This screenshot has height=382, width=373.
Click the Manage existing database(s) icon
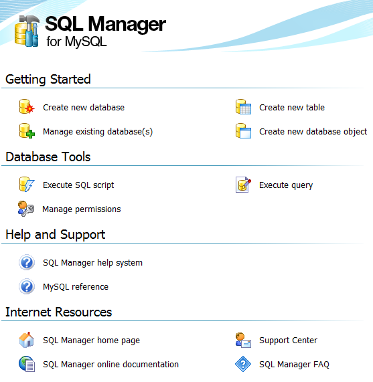tap(27, 131)
